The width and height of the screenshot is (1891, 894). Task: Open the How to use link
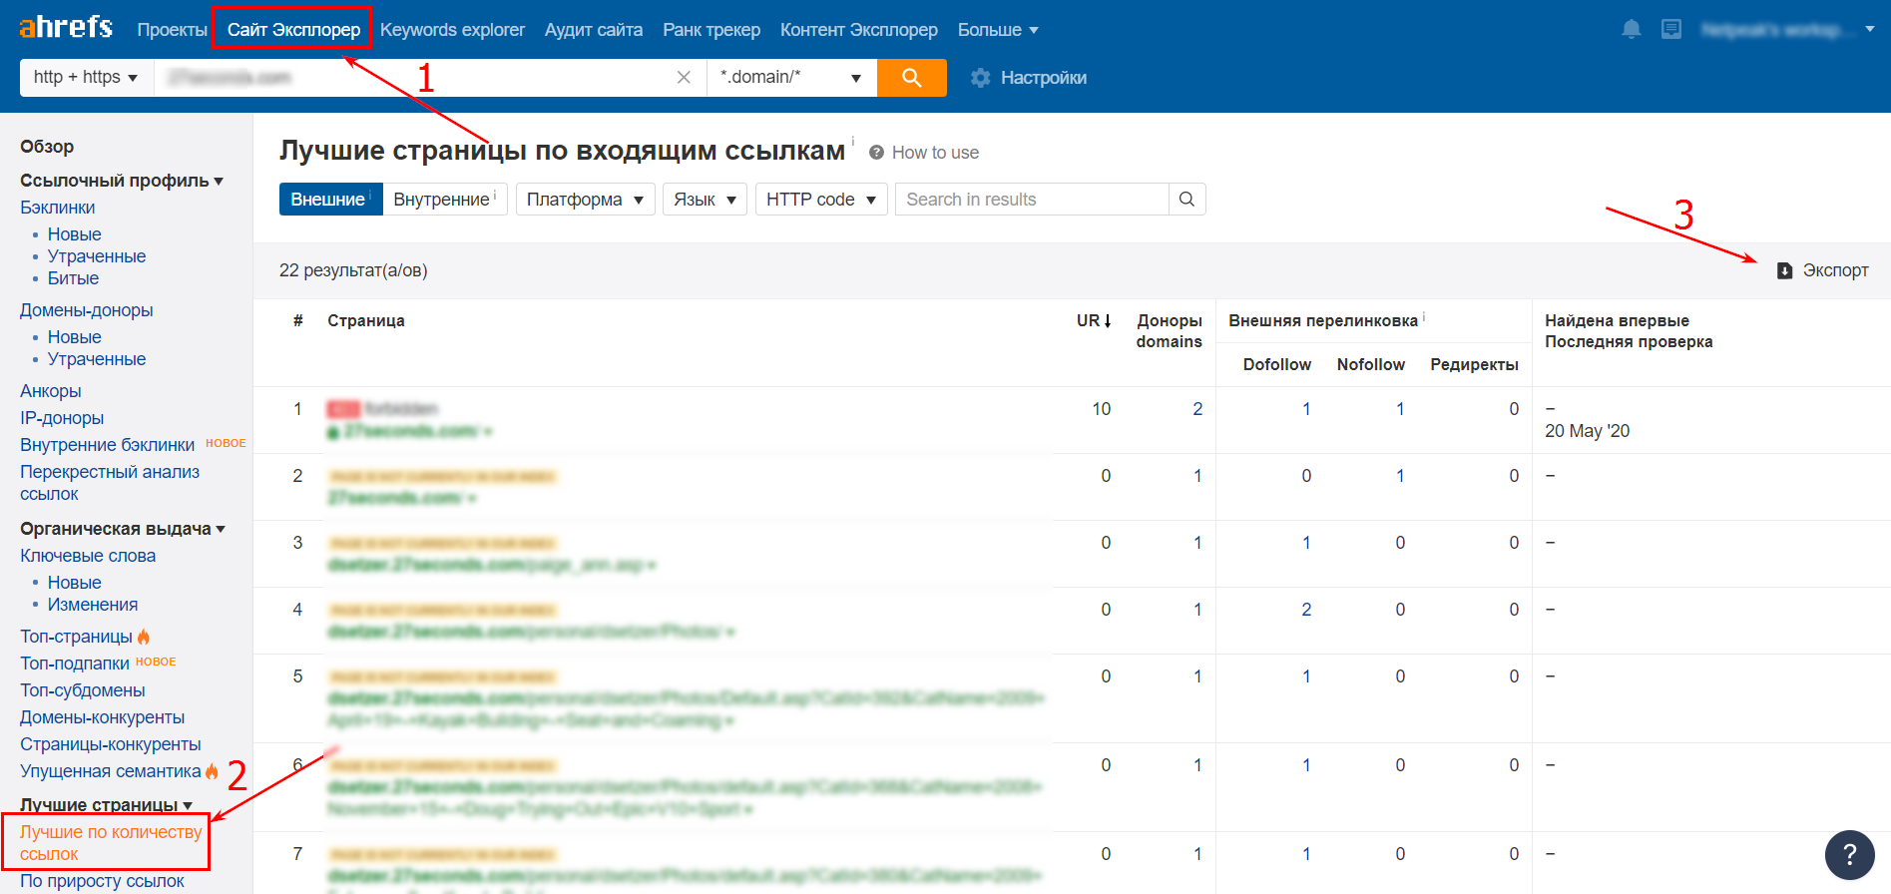click(935, 153)
